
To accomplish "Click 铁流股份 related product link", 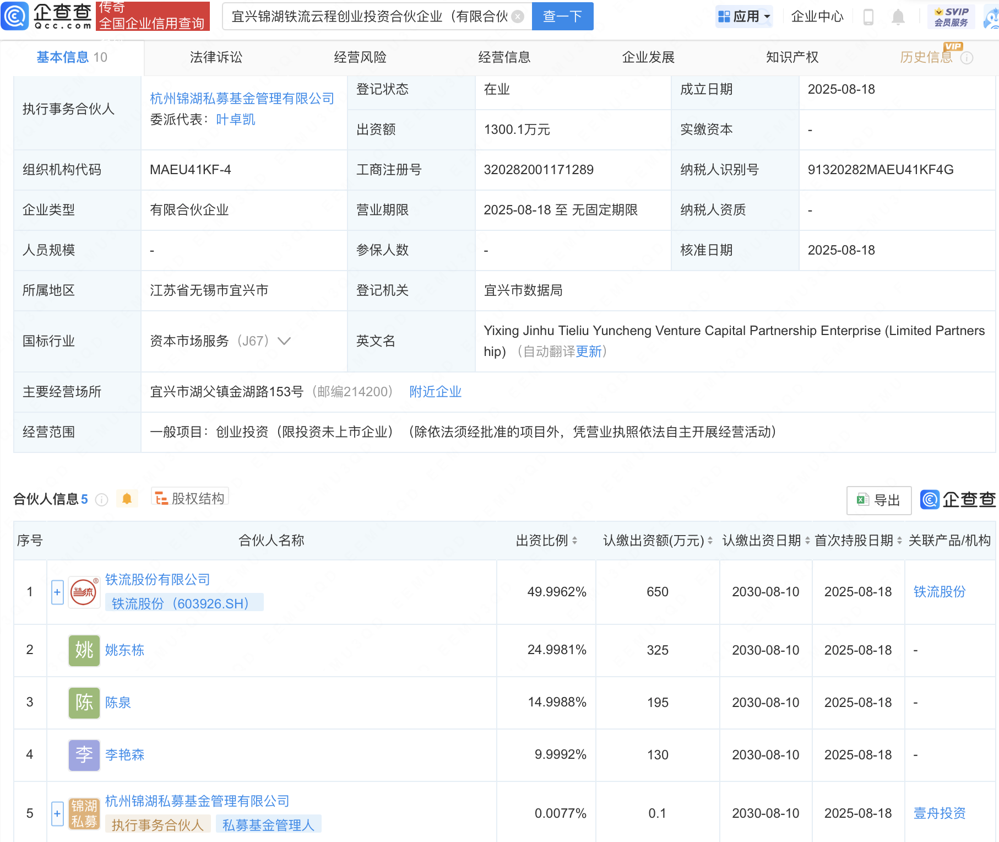I will pos(940,592).
